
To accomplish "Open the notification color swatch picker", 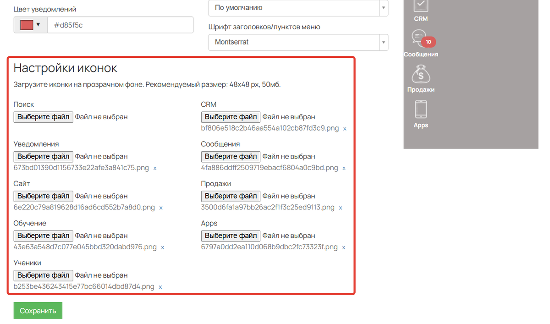I will click(31, 25).
